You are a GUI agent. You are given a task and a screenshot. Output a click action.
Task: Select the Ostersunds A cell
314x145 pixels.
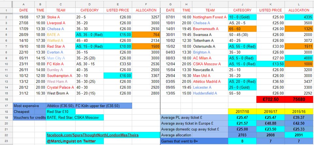tap(210, 47)
